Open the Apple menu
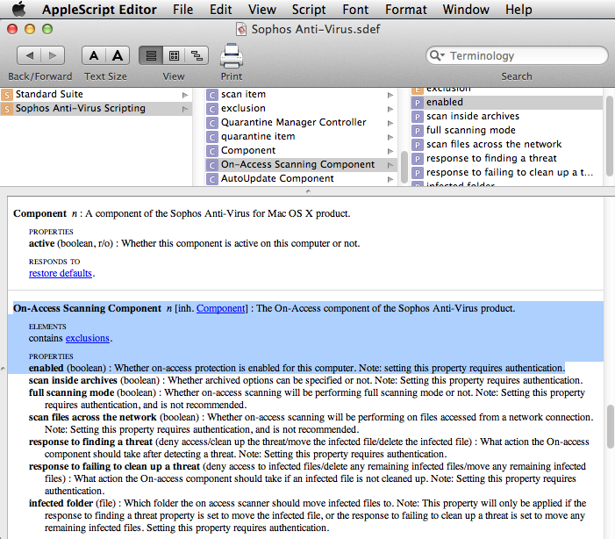The width and height of the screenshot is (615, 539). 18,9
